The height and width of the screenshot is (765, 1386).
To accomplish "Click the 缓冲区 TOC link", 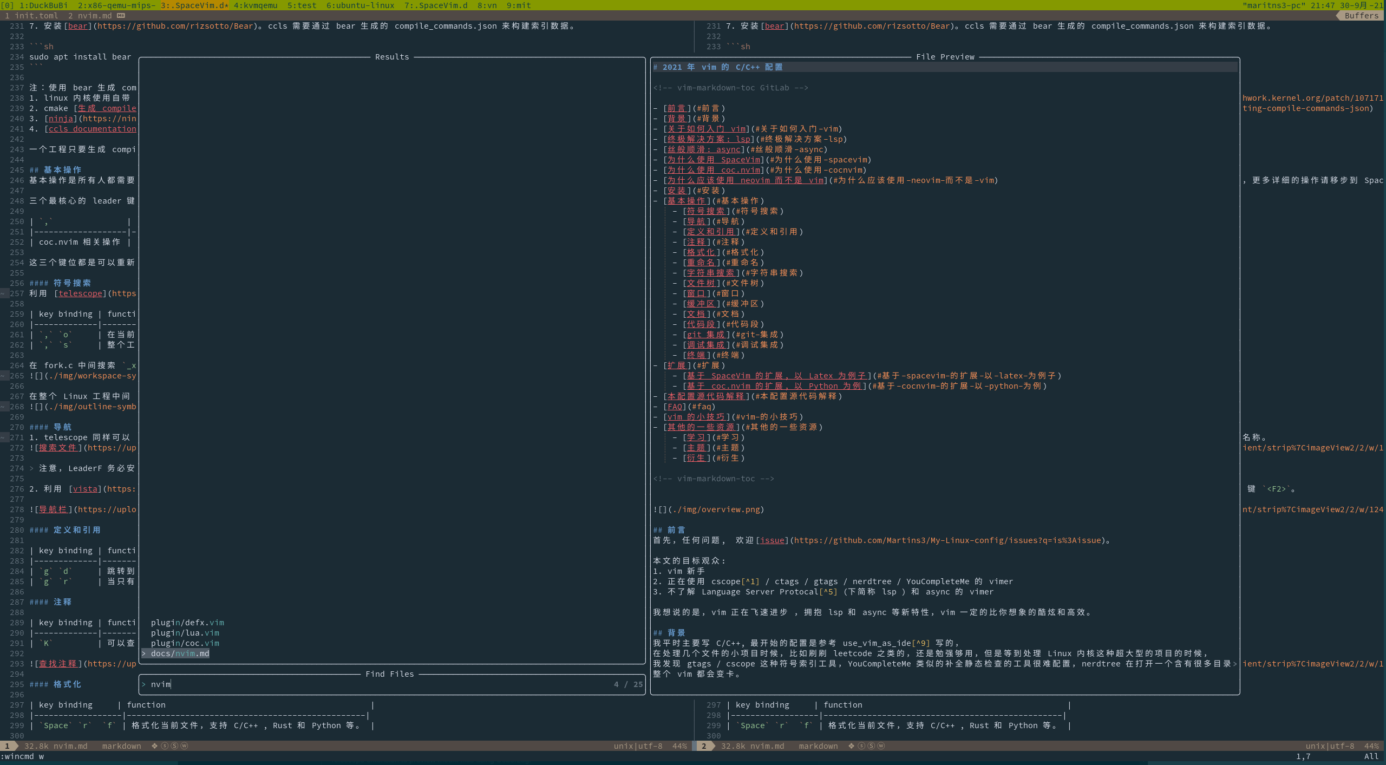I will (x=701, y=304).
